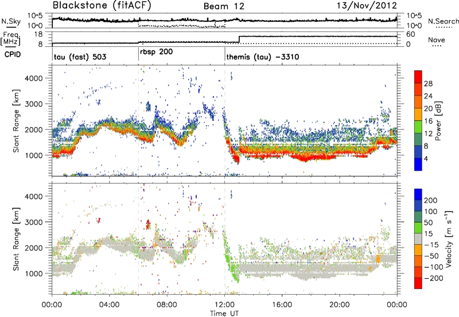The image size is (459, 317).
Task: Click the 'N.Sky' axis label
Action: (x=11, y=21)
